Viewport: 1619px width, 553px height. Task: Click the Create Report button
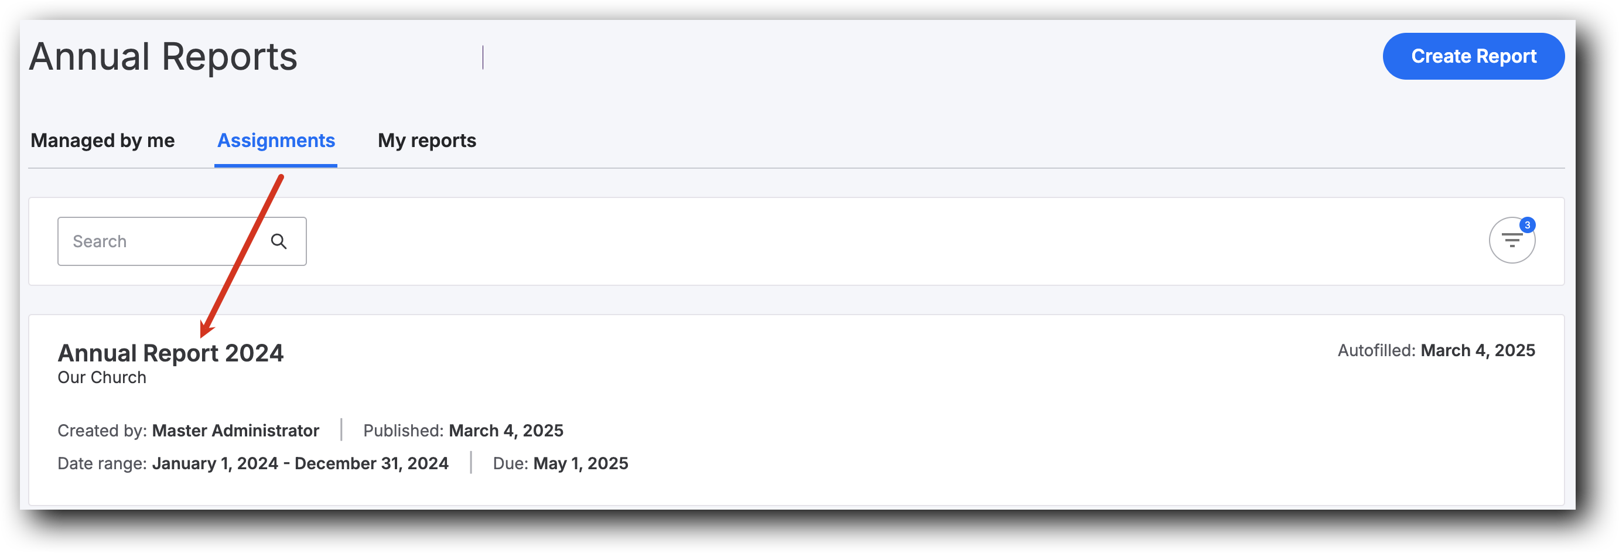(x=1473, y=56)
